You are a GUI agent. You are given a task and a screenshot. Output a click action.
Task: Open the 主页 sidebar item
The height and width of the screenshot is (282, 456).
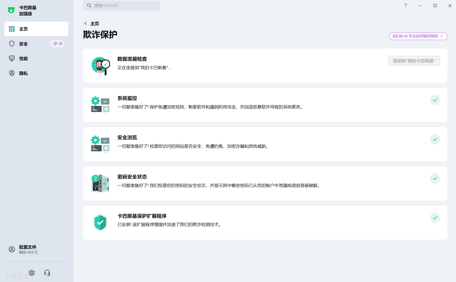[x=36, y=29]
